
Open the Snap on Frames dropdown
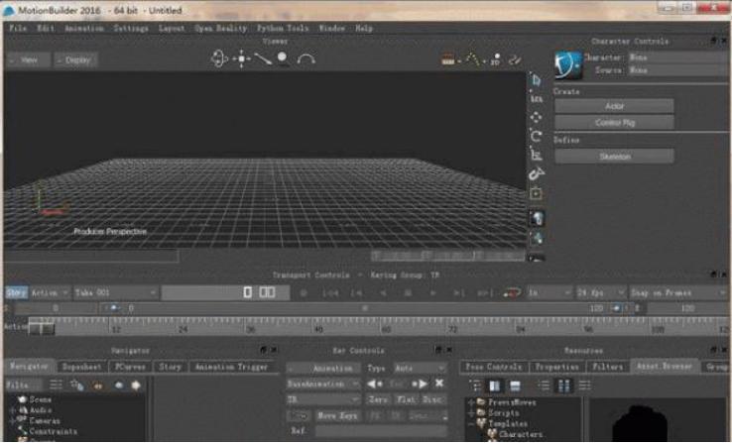pyautogui.click(x=677, y=293)
